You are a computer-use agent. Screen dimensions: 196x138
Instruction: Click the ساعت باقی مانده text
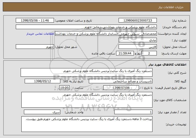(103, 53)
